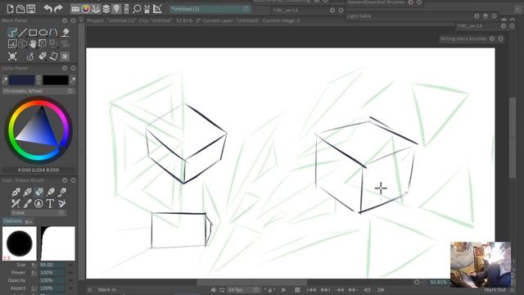The height and width of the screenshot is (295, 524).
Task: Select the transform tool with arrows
Action: [x=12, y=56]
